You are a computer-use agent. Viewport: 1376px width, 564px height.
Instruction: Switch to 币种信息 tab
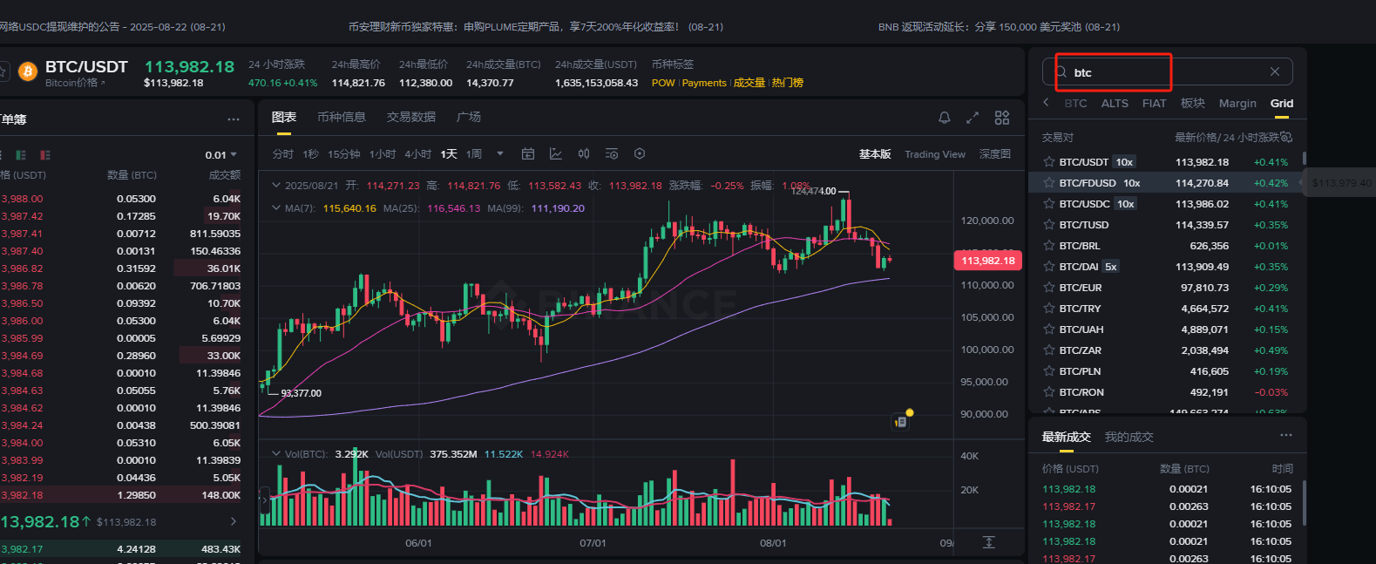pos(342,117)
